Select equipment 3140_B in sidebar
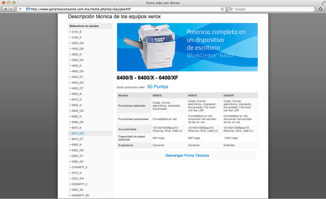Screen dimensions: 326x199 [x=76, y=32]
